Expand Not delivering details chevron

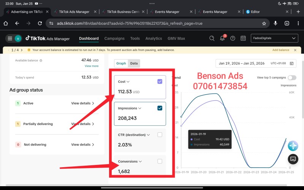point(93,145)
